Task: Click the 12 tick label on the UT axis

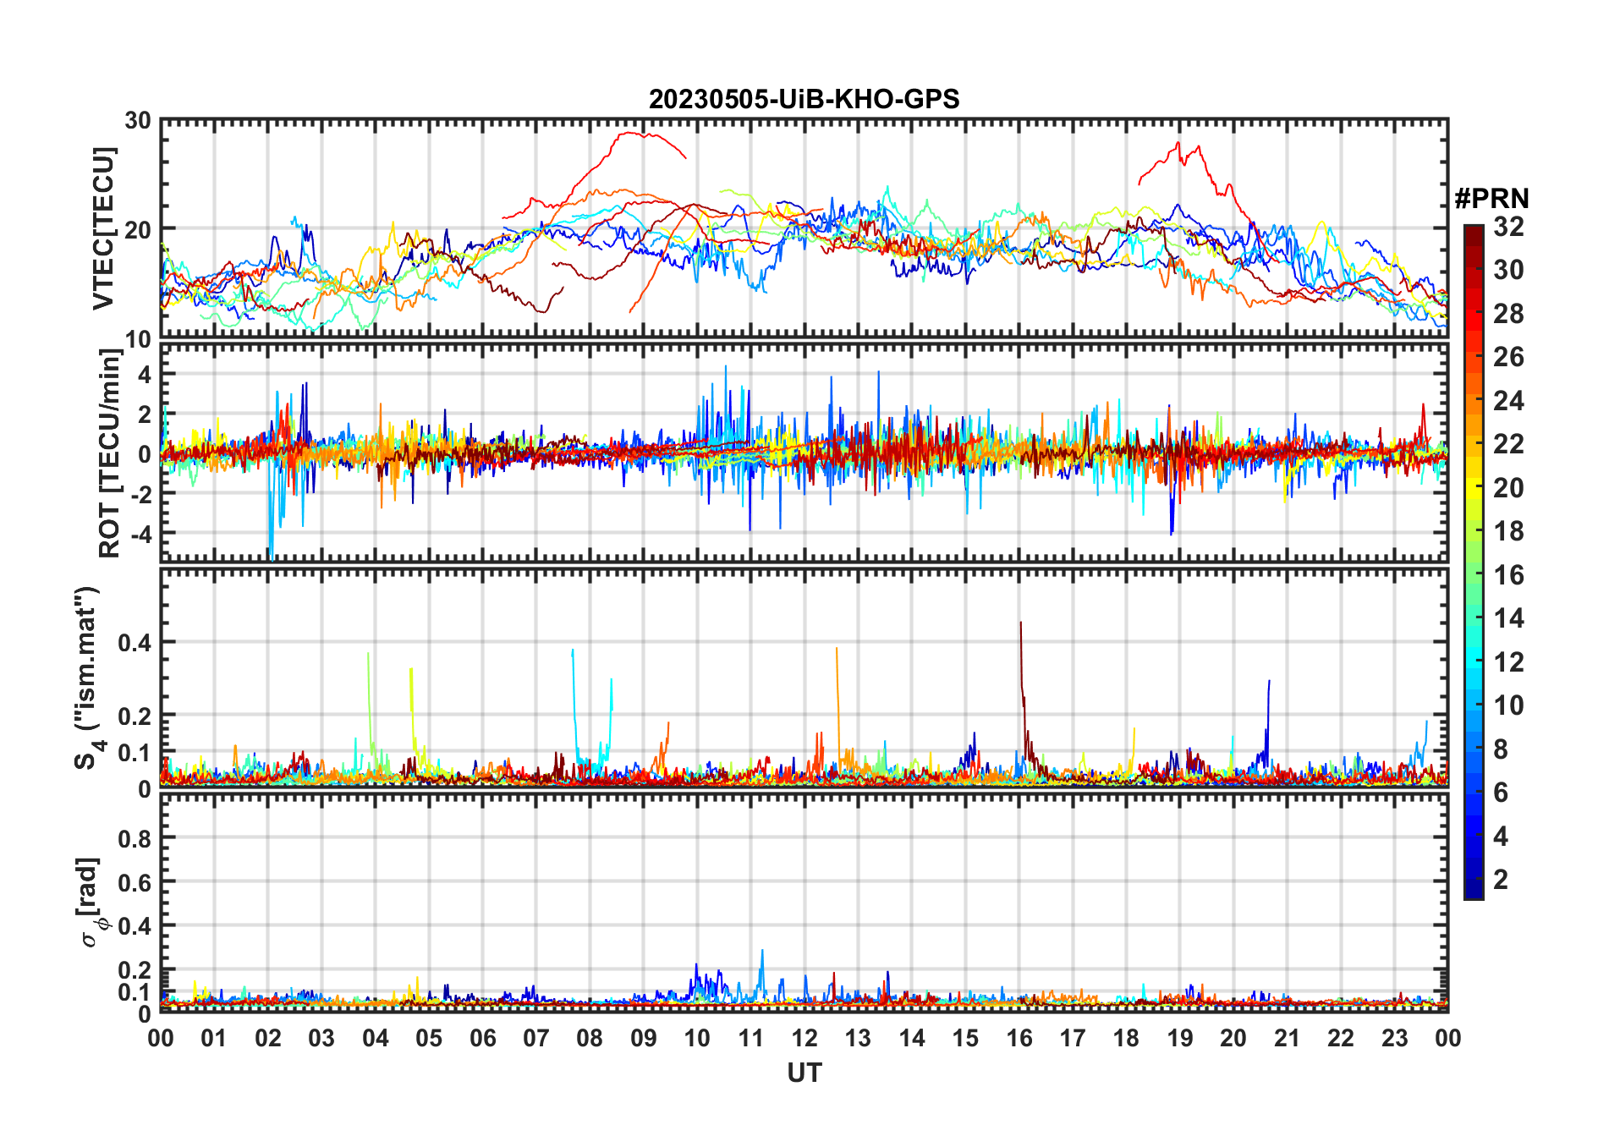Action: click(804, 1038)
